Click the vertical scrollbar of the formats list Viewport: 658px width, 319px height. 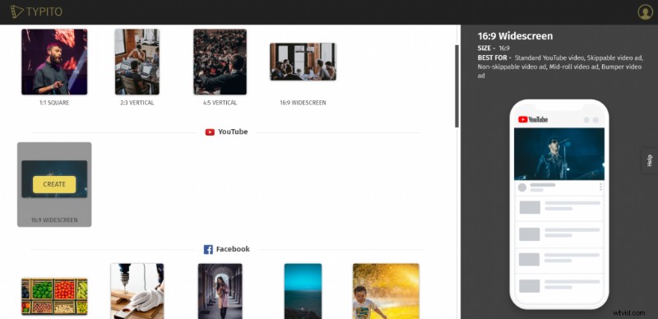pyautogui.click(x=457, y=86)
